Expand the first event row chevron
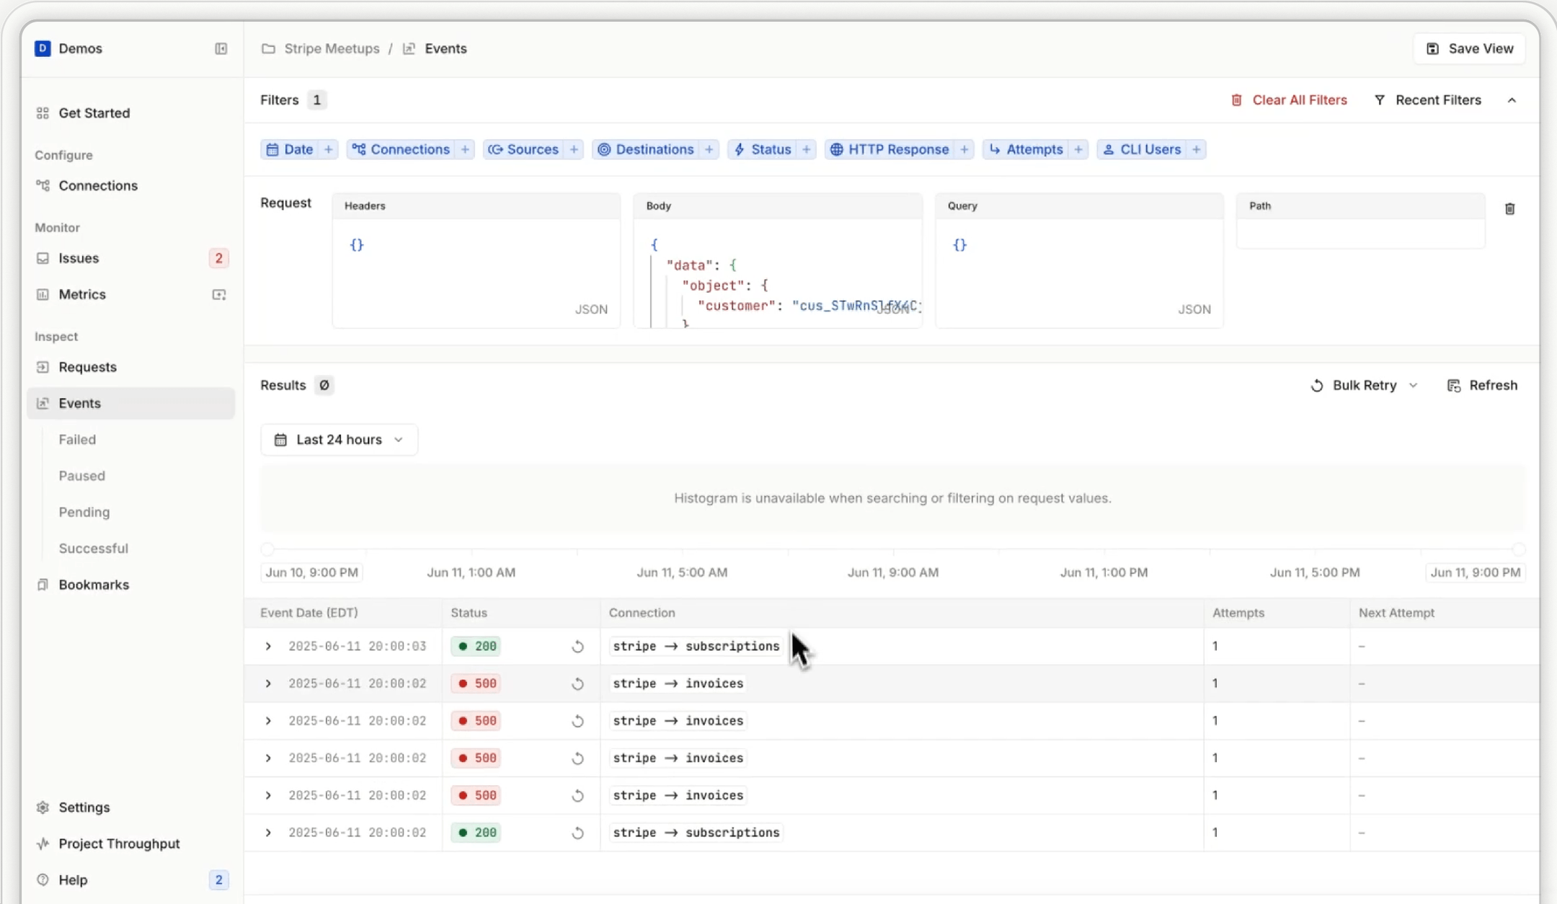Viewport: 1557px width, 904px height. [x=267, y=646]
